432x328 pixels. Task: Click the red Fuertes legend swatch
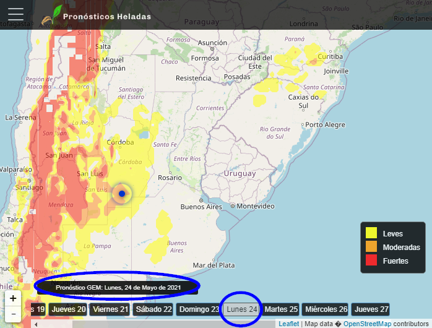pos(371,260)
